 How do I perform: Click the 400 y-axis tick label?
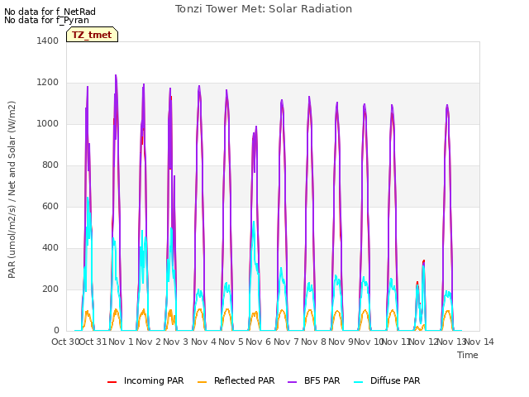[x=50, y=248]
